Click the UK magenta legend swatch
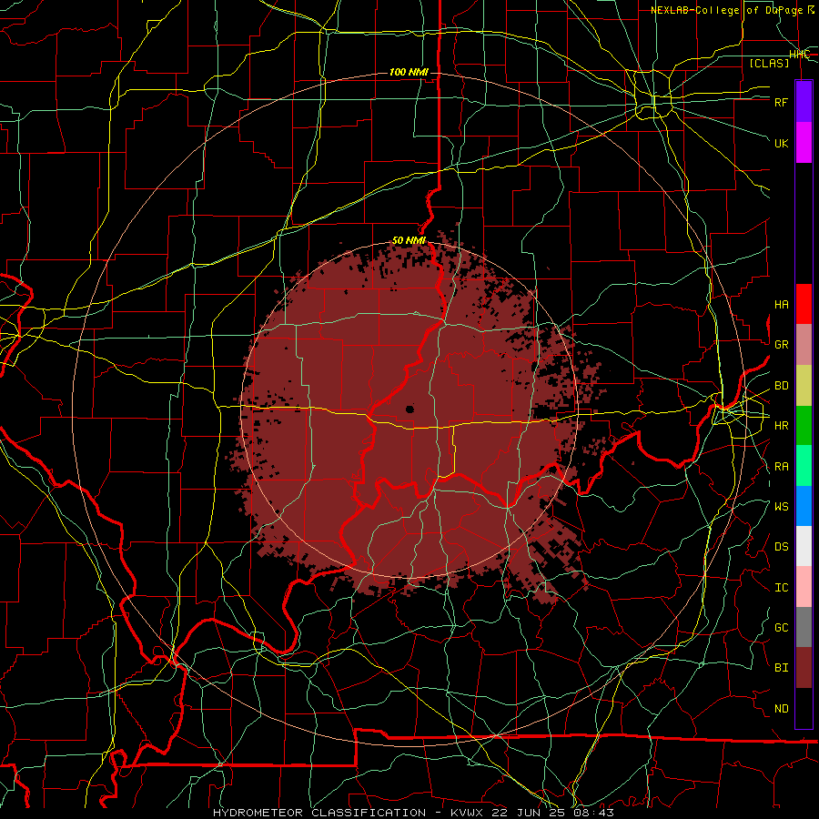This screenshot has width=819, height=819. [804, 143]
